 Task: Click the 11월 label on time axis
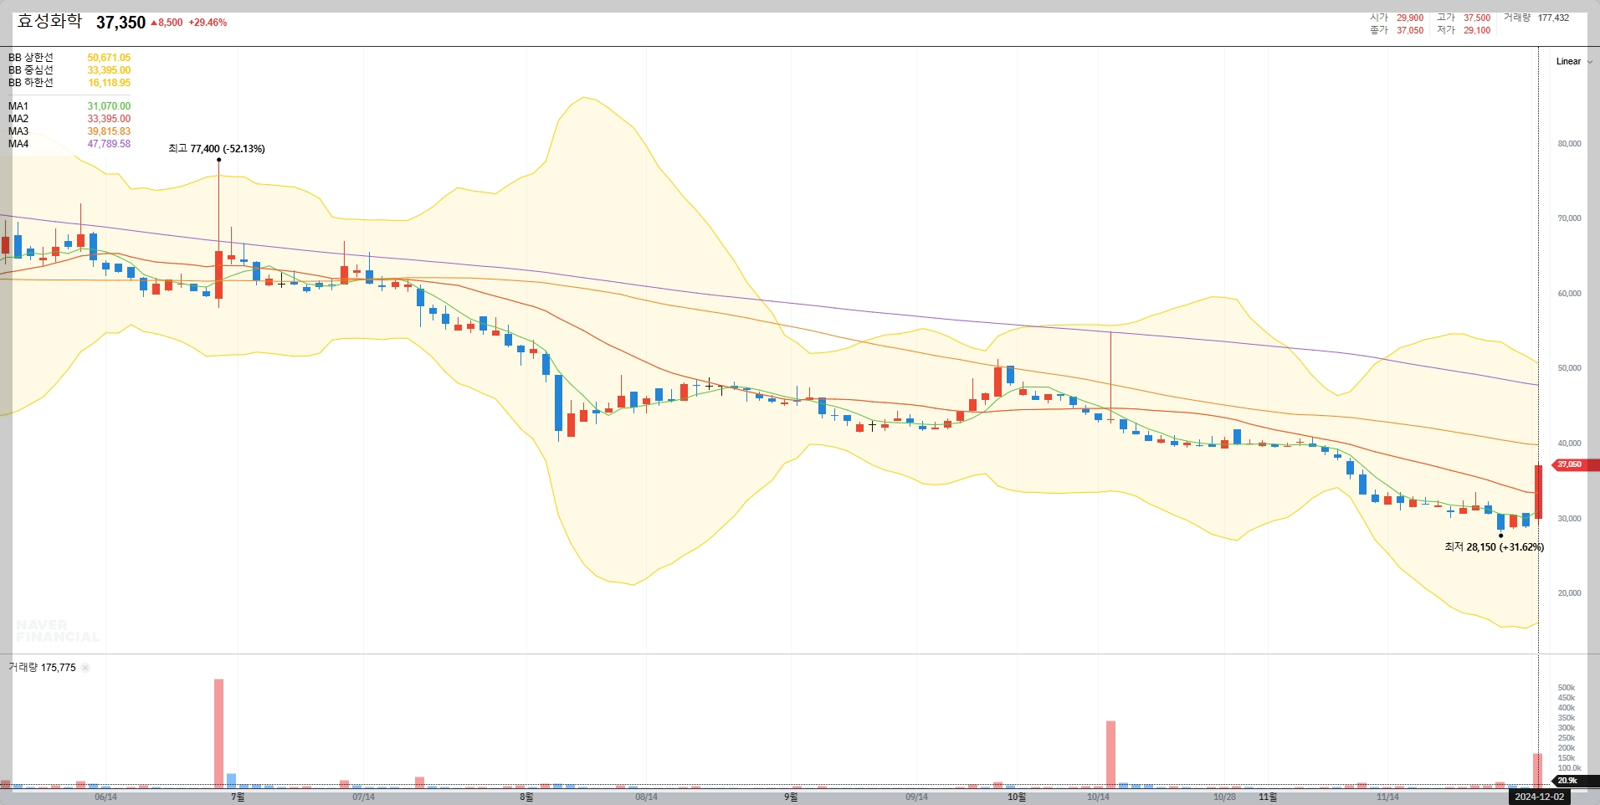pos(1269,797)
